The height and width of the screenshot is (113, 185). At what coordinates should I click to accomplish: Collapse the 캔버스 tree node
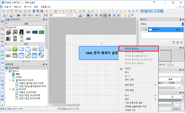tap(7, 71)
